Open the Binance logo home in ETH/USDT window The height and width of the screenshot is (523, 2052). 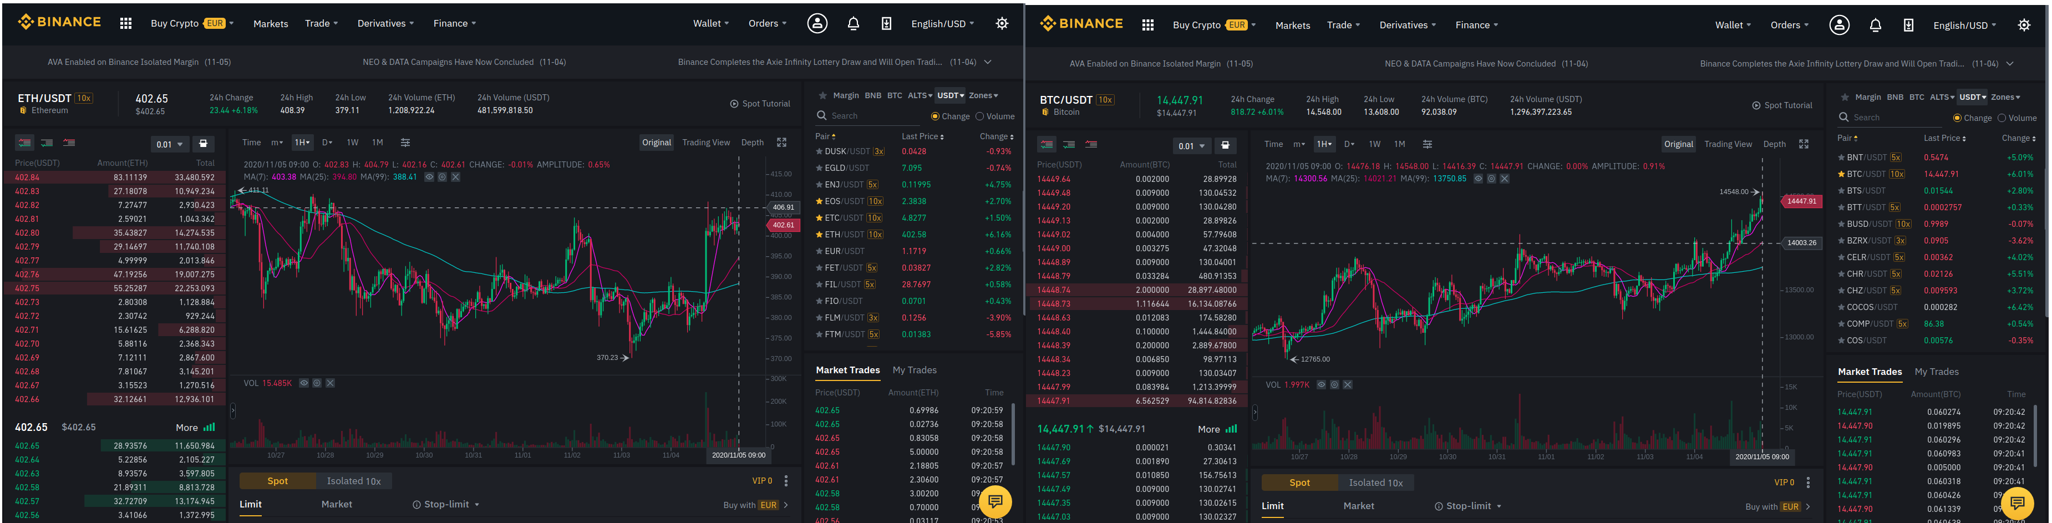[x=60, y=22]
